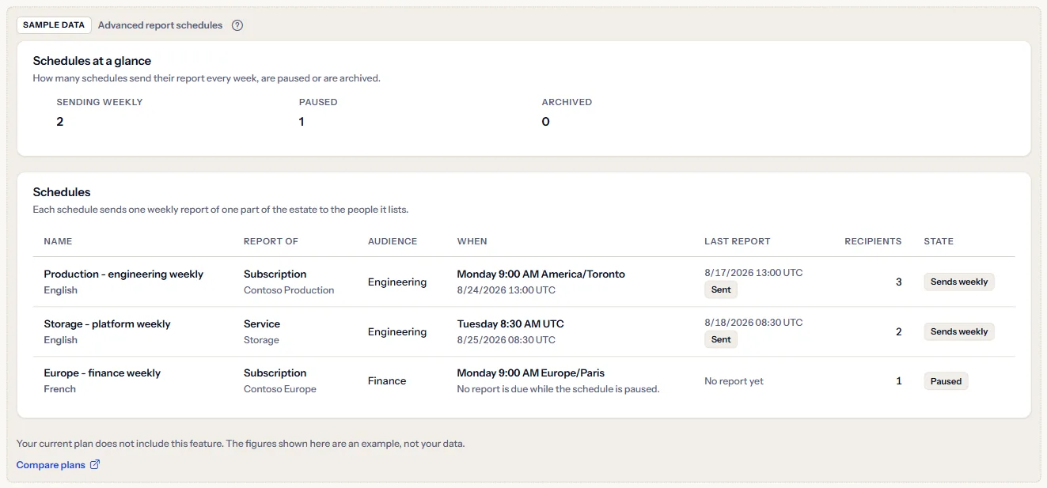Click Engineering audience in Production row
The height and width of the screenshot is (488, 1047).
tap(397, 282)
